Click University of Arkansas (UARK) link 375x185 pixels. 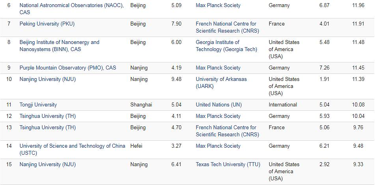[221, 79]
